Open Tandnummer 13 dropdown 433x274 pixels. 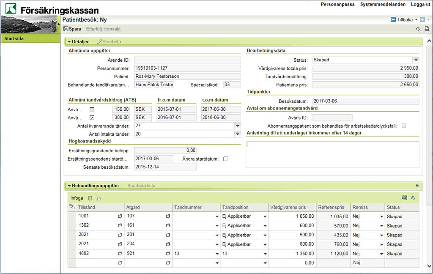click(x=217, y=254)
